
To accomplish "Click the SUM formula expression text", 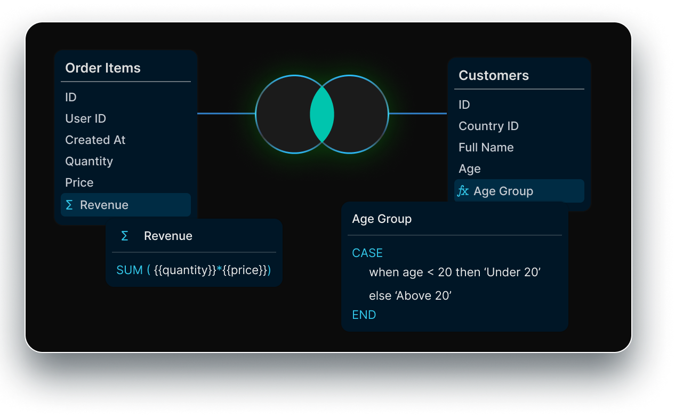I will coord(194,270).
